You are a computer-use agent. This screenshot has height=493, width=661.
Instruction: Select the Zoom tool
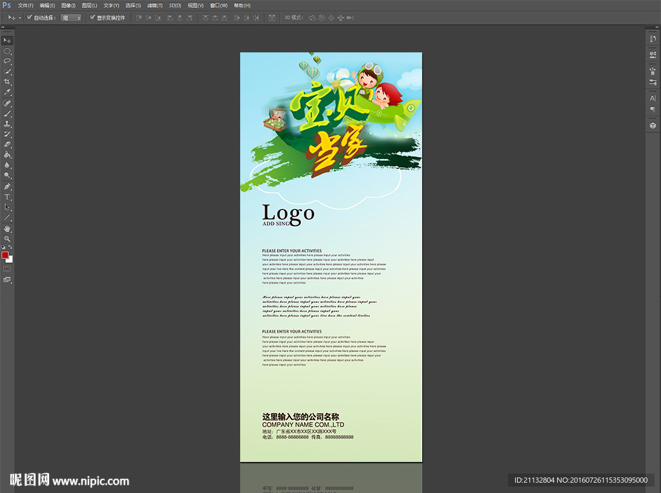pyautogui.click(x=8, y=239)
